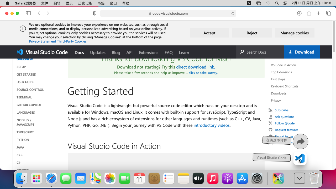Open Control Center in the menu bar
This screenshot has width=336, height=189.
tap(286, 3)
